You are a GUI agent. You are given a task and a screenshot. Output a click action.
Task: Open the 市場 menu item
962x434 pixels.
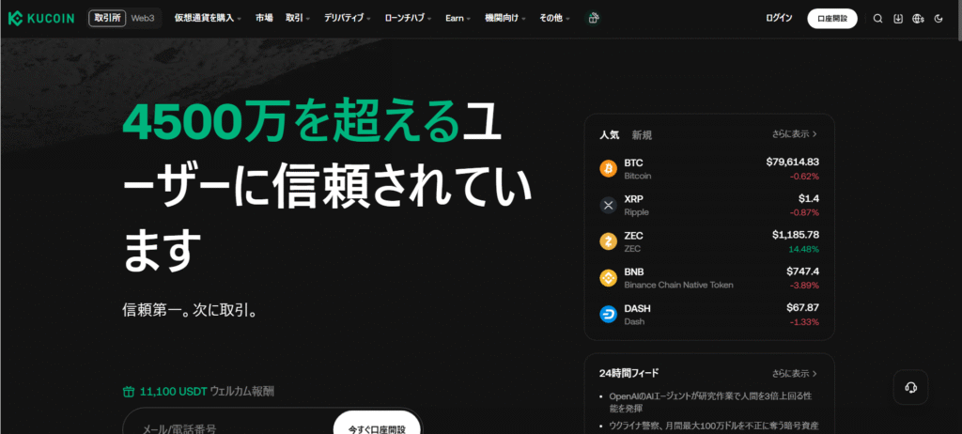click(264, 19)
